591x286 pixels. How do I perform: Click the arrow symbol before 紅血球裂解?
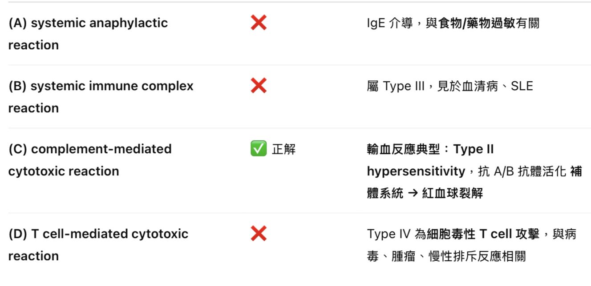pyautogui.click(x=413, y=193)
